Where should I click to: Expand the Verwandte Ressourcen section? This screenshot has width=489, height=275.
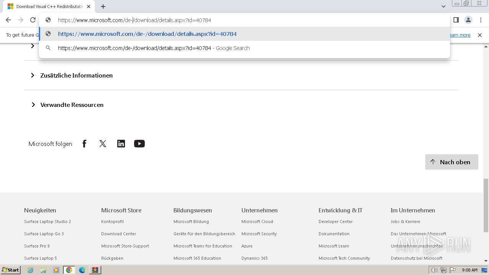72,105
